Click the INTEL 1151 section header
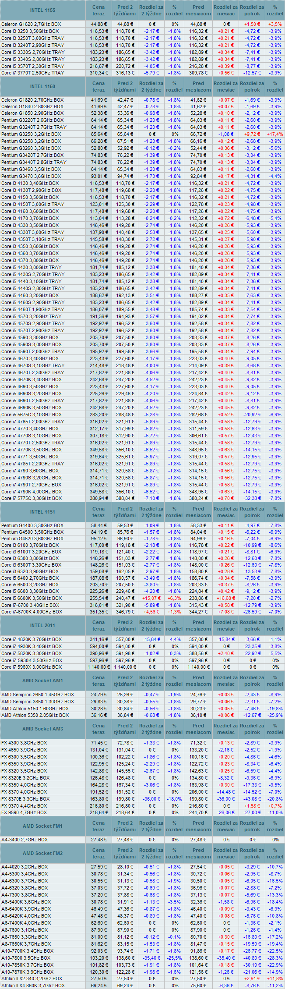285x989 pixels. 43,512
